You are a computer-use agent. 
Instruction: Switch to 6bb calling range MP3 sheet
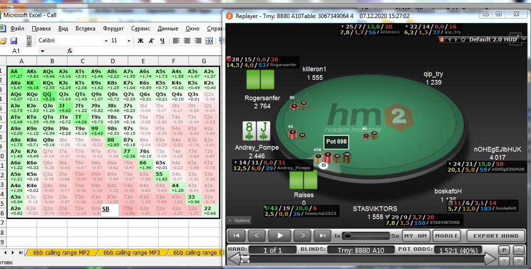tap(132, 252)
